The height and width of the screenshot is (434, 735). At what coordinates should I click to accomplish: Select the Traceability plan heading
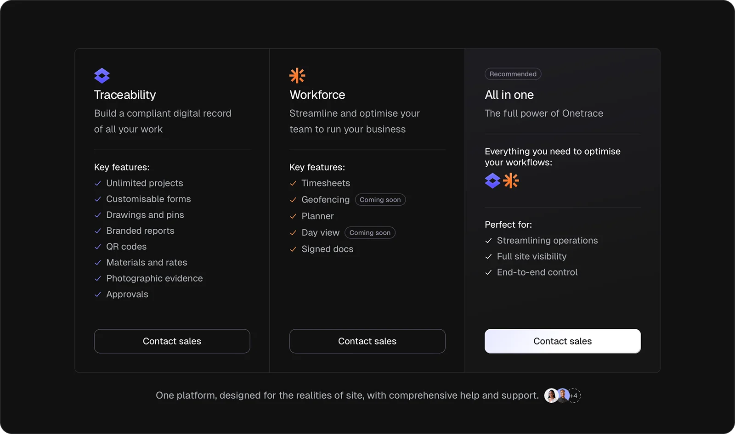point(124,95)
